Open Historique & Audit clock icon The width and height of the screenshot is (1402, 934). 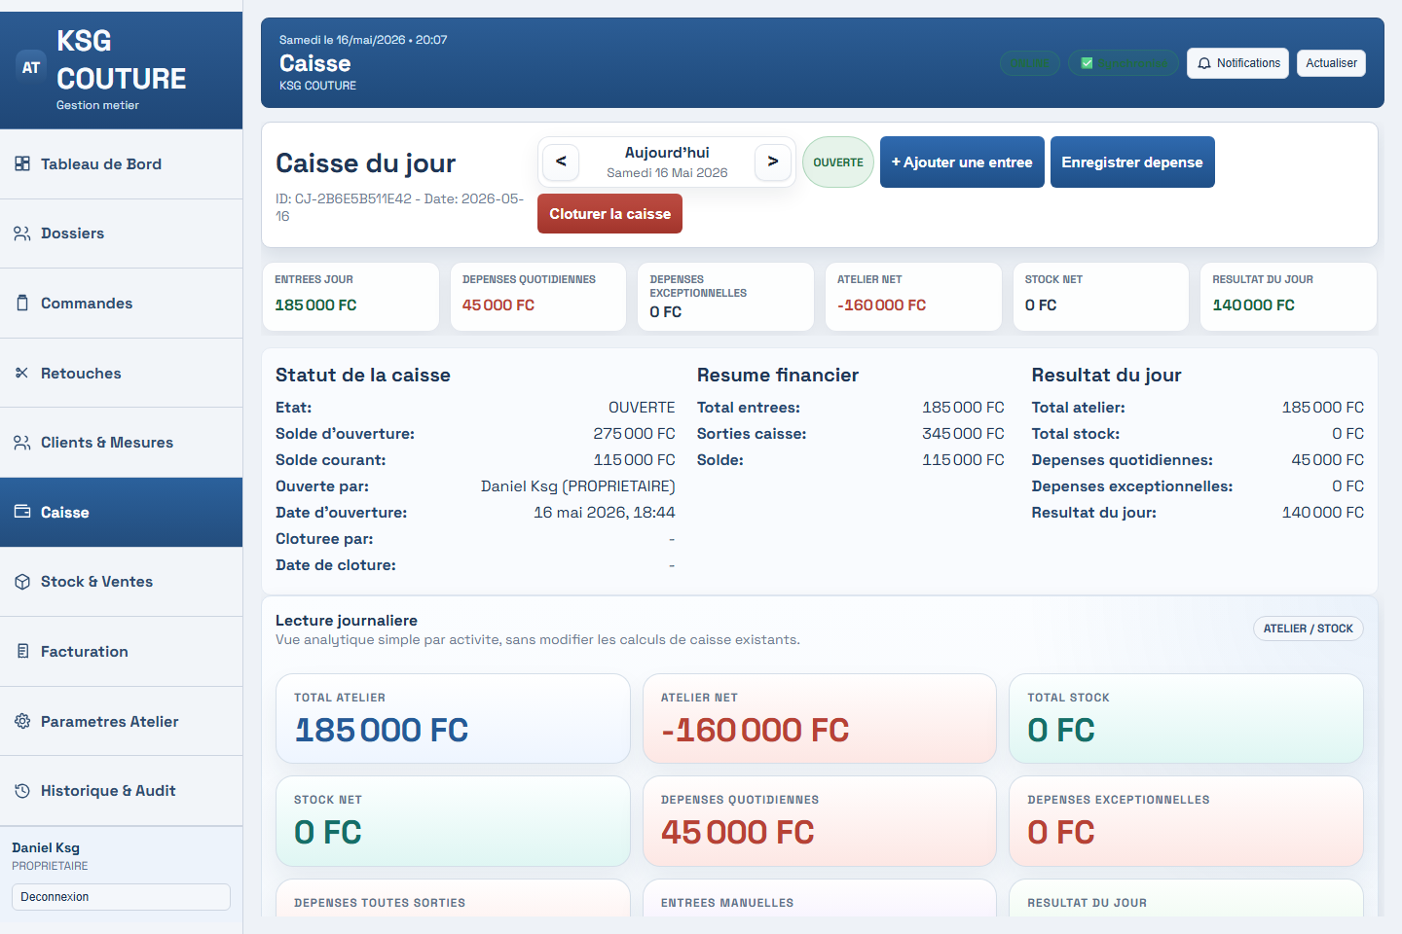click(x=22, y=791)
